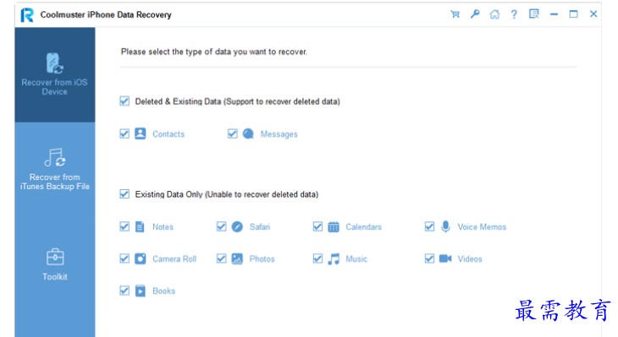Click the Calendars grid icon
Viewport: 618px width, 337px height.
[333, 227]
